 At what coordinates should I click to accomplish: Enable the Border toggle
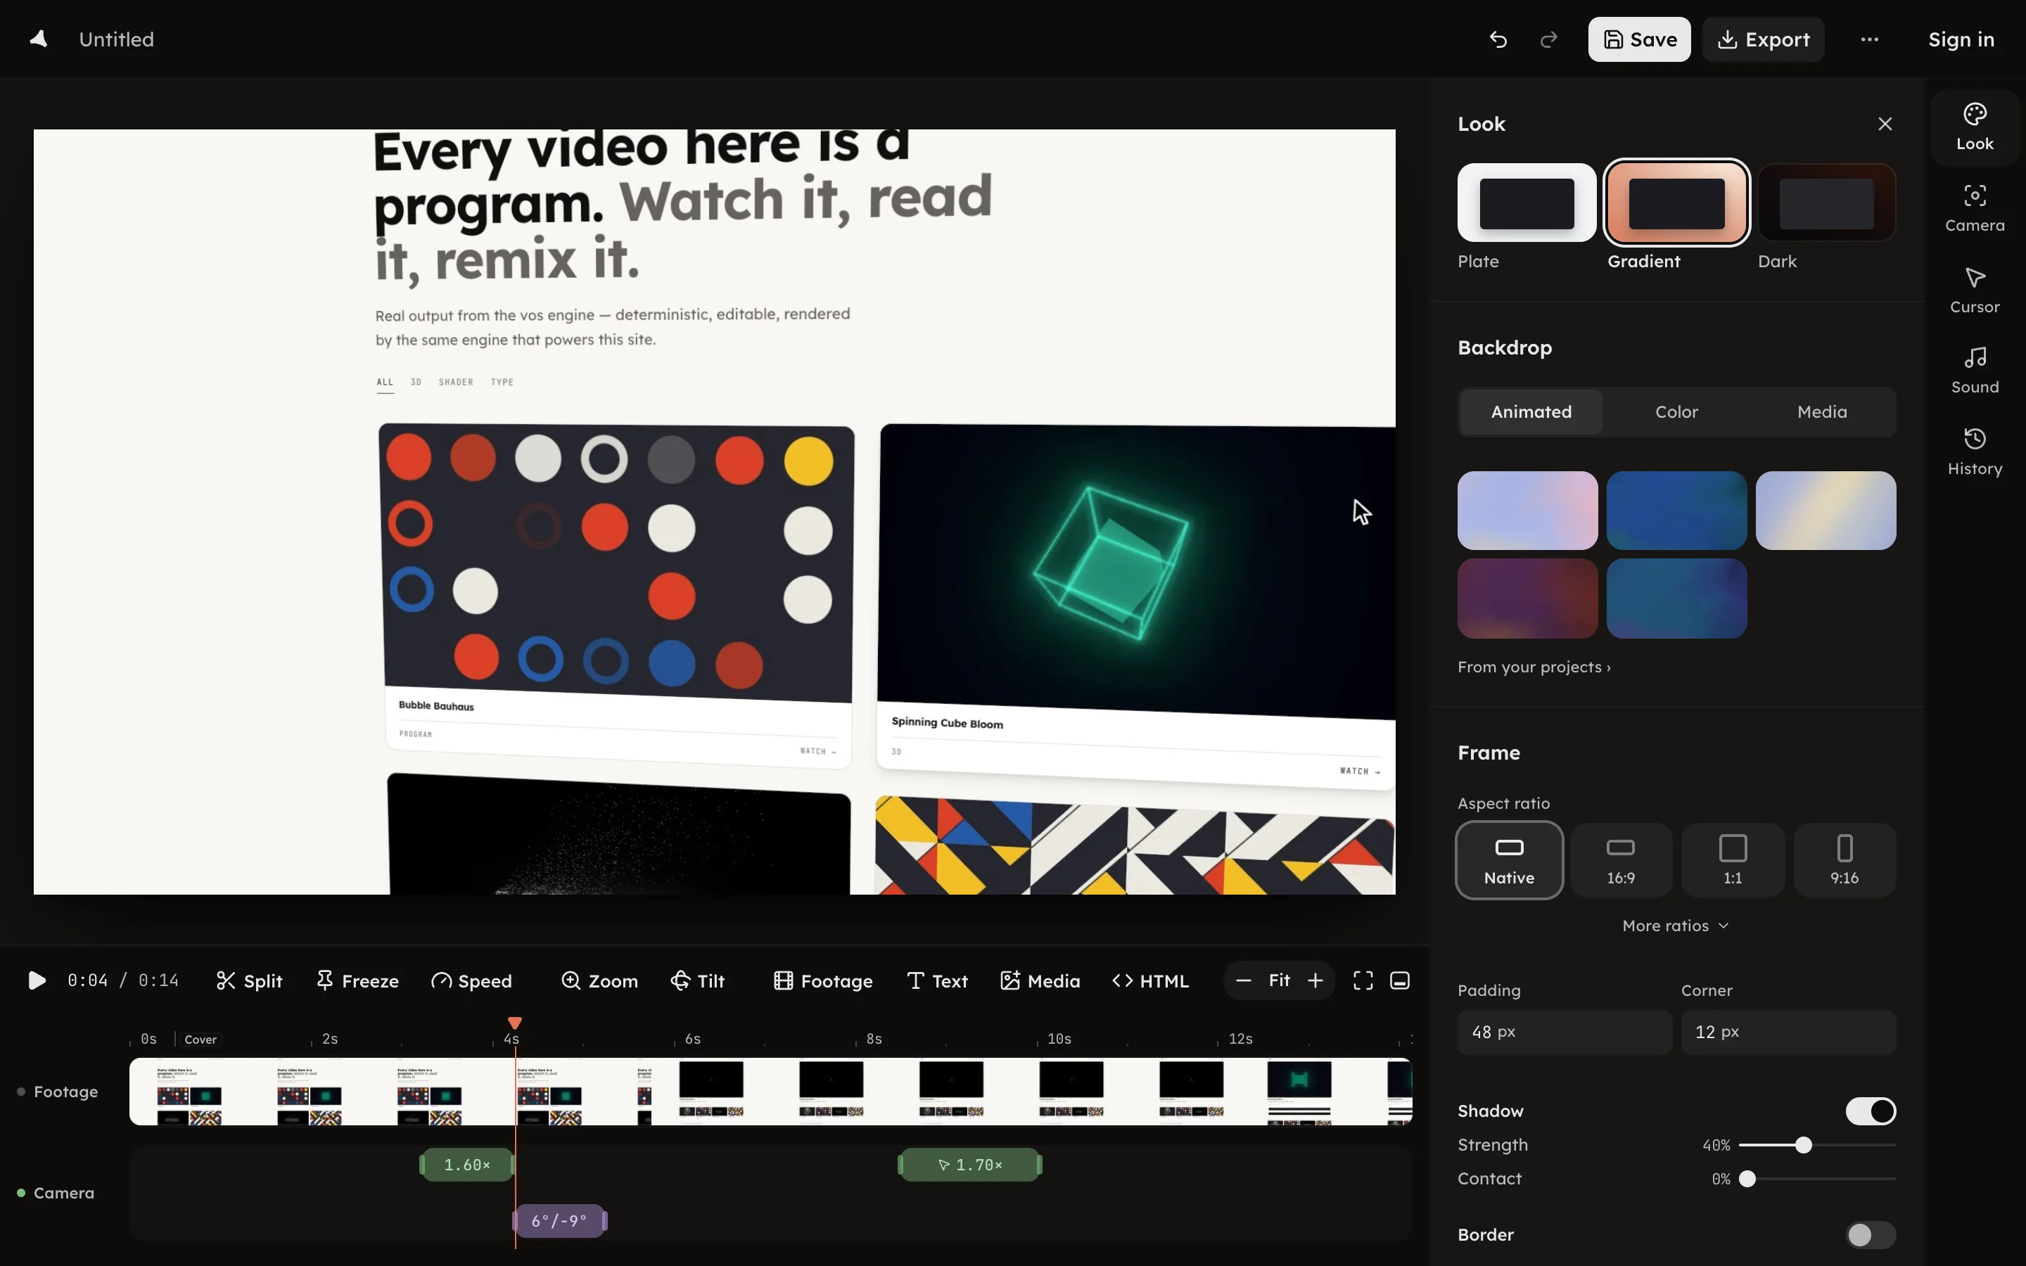[x=1871, y=1235]
